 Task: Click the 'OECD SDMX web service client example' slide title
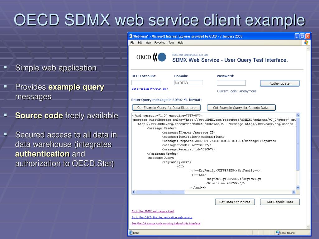159,20
